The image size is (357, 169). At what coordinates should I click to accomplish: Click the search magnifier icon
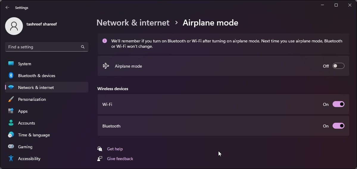point(83,47)
